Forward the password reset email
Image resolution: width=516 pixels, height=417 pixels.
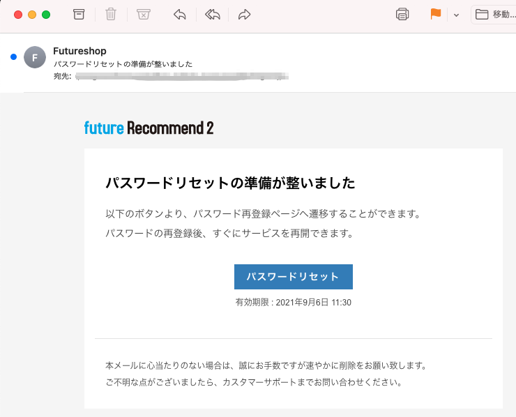(245, 15)
